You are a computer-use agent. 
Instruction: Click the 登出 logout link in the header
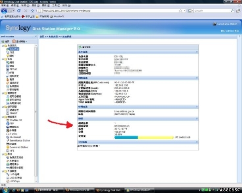tap(237, 31)
